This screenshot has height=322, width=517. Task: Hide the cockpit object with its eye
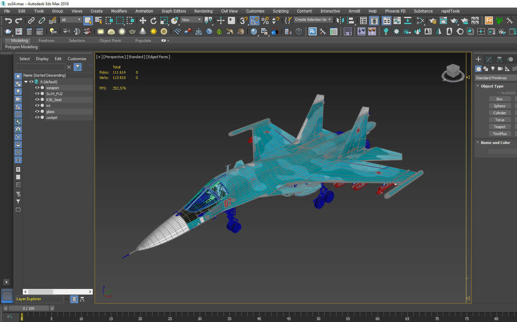[x=37, y=118]
